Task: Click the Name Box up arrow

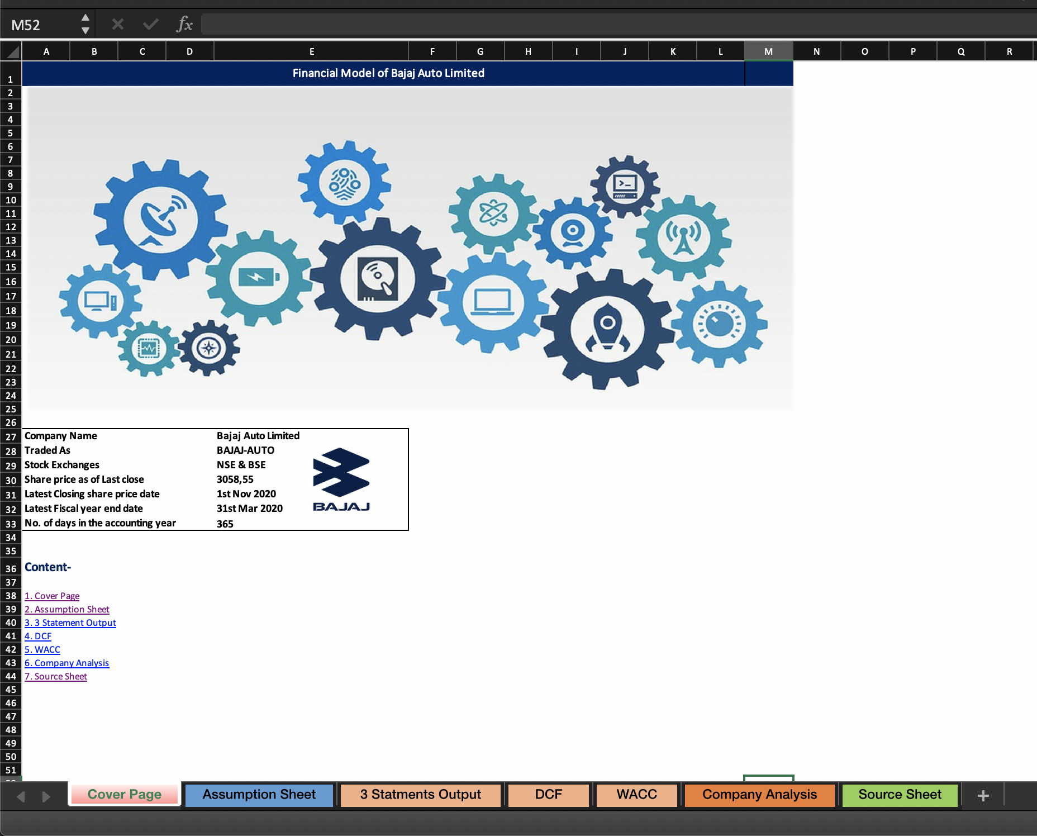Action: tap(85, 18)
